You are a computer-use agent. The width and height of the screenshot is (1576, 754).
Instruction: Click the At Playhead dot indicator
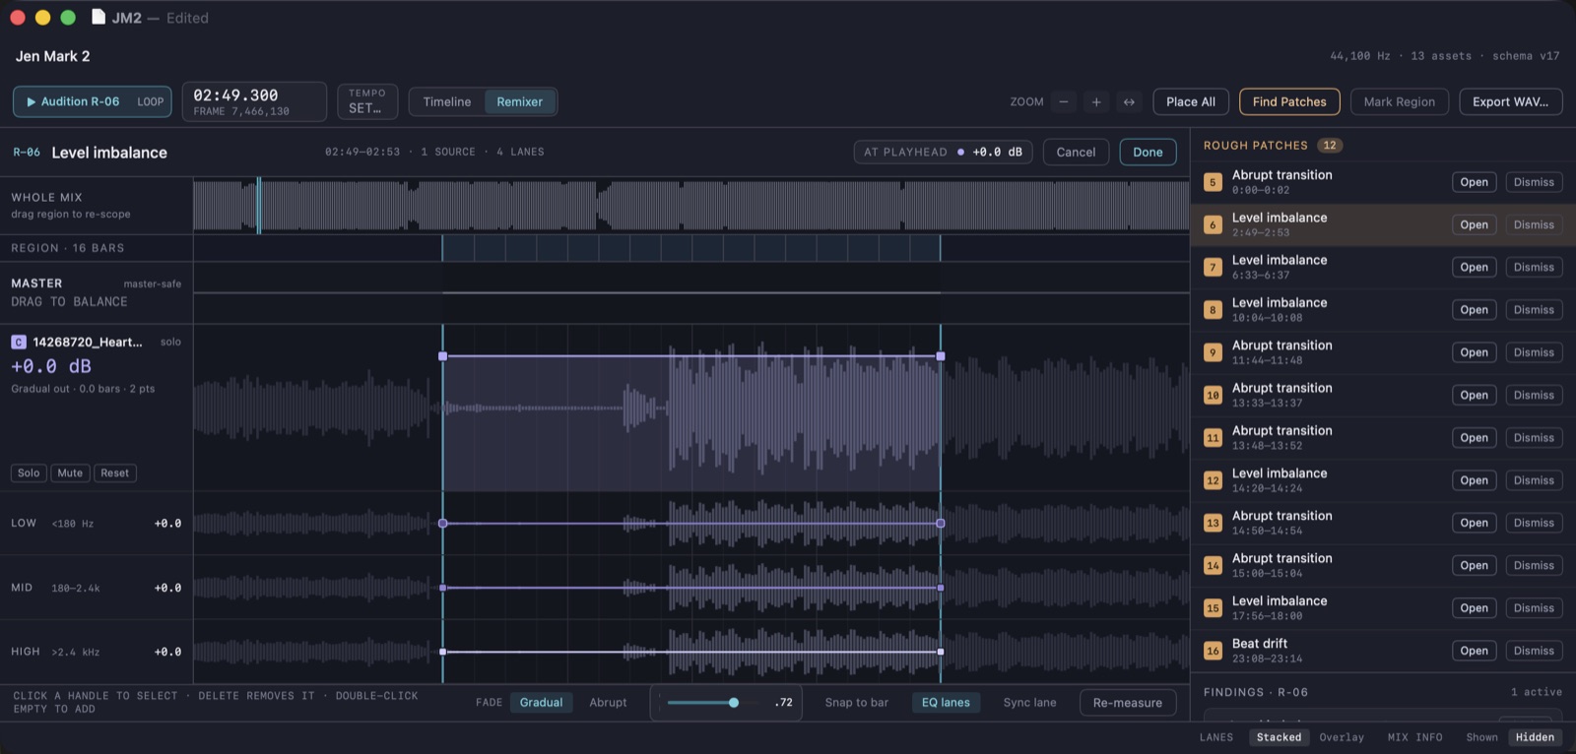click(960, 152)
